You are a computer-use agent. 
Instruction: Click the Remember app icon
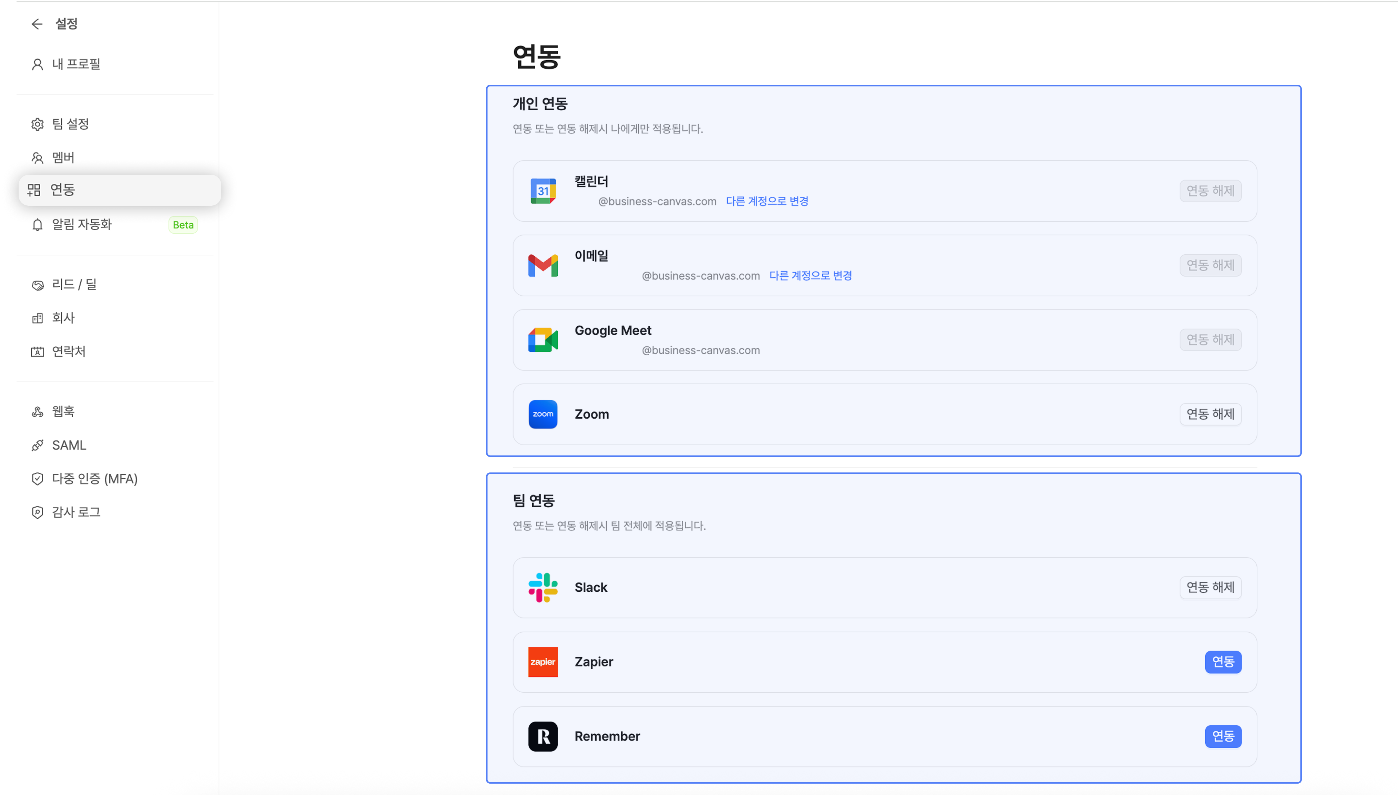[x=543, y=736]
